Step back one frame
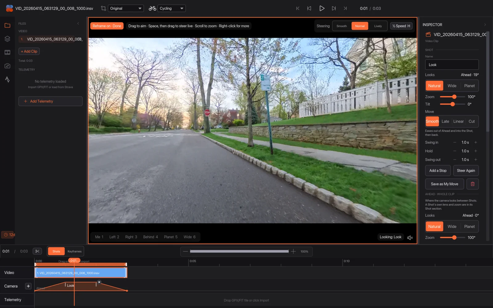This screenshot has height=308, width=493. coord(309,8)
